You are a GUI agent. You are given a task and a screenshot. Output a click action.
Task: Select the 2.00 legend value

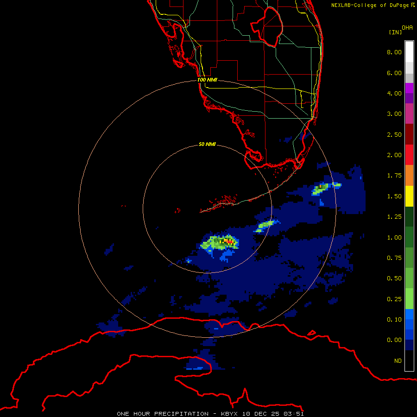point(394,155)
